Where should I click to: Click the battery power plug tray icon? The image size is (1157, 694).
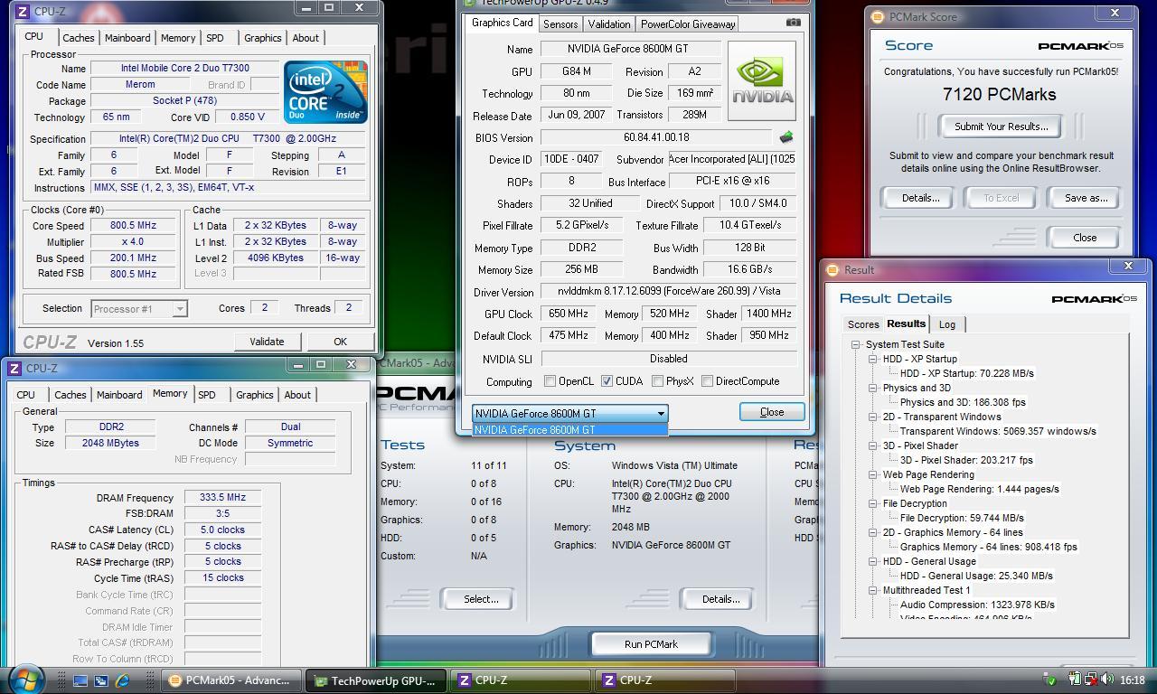(1076, 680)
